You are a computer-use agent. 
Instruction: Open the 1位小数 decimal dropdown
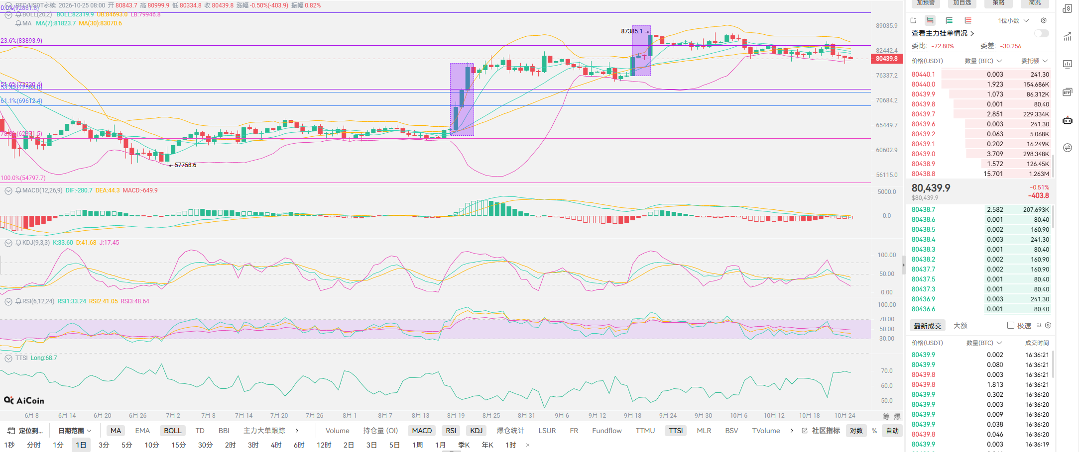pos(1013,20)
